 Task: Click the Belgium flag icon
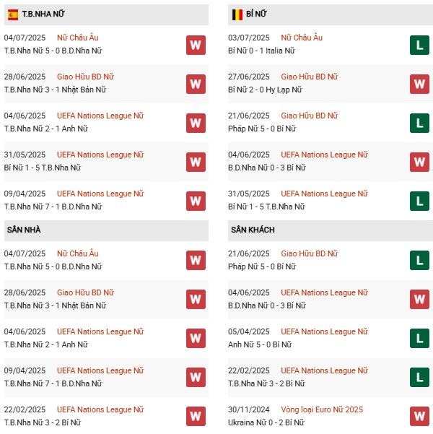coord(237,14)
